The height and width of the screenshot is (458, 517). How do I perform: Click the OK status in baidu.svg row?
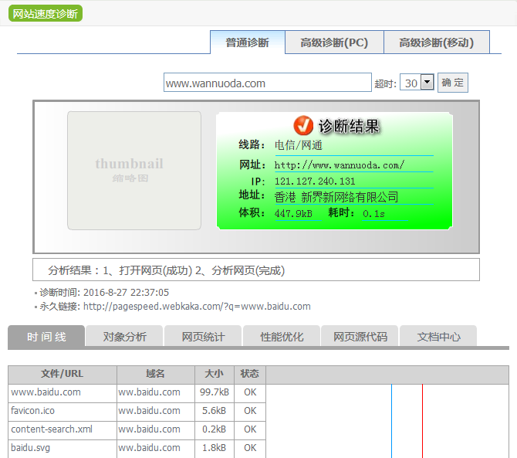250,448
